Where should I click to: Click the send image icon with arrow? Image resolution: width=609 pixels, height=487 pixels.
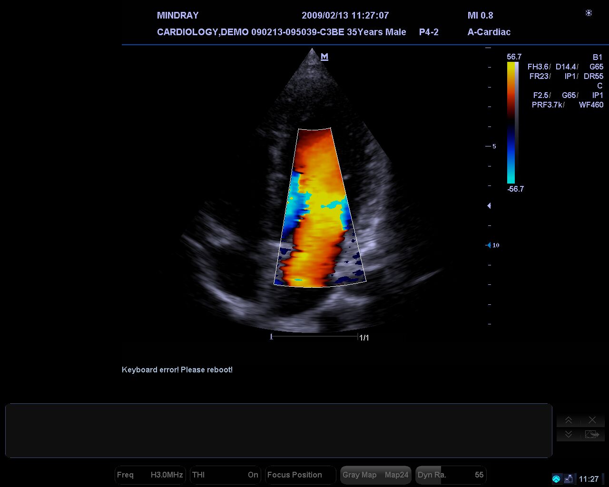592,434
